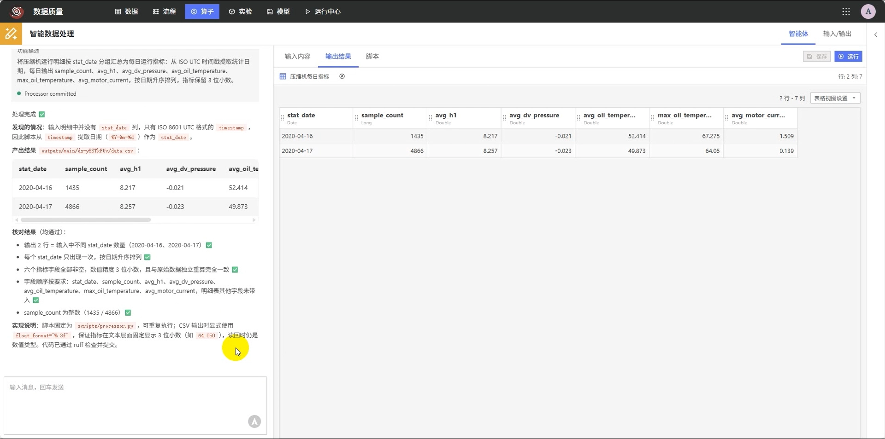Open the 模型 menu
Viewport: 885px width, 439px height.
[x=278, y=12]
